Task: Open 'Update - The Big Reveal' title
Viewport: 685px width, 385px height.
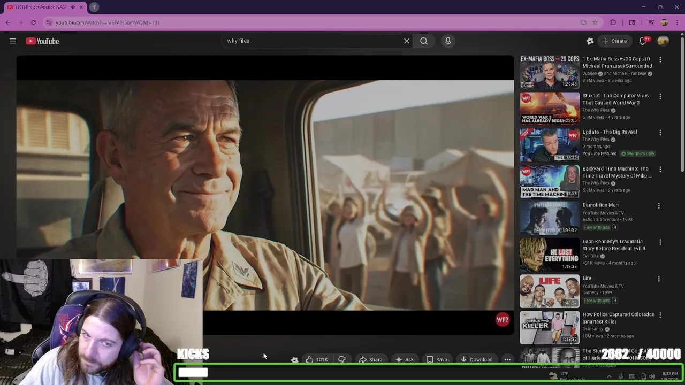Action: 610,132
